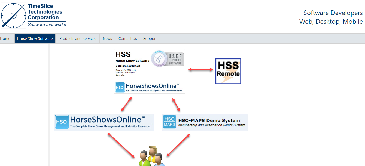Click the 'Web, Desktop, Mobile' text
The height and width of the screenshot is (166, 365).
click(331, 22)
